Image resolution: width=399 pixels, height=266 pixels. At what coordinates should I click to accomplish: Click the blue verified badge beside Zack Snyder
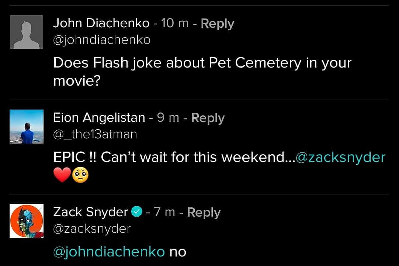click(136, 212)
